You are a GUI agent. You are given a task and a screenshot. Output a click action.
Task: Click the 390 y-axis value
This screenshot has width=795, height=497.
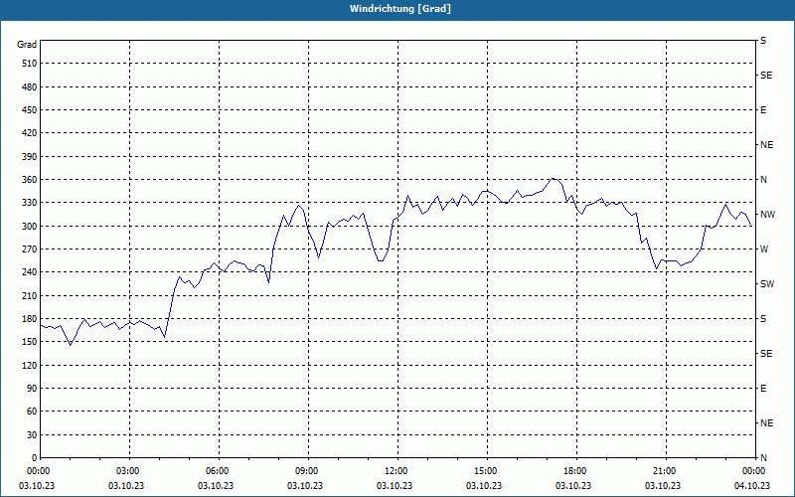click(x=30, y=157)
